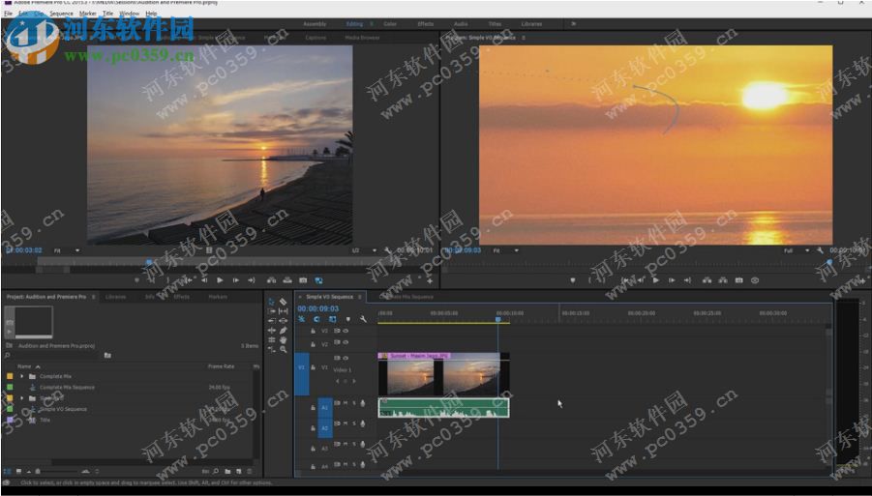The height and width of the screenshot is (496, 872).
Task: Click Lift button in Program monitor
Action: [707, 280]
